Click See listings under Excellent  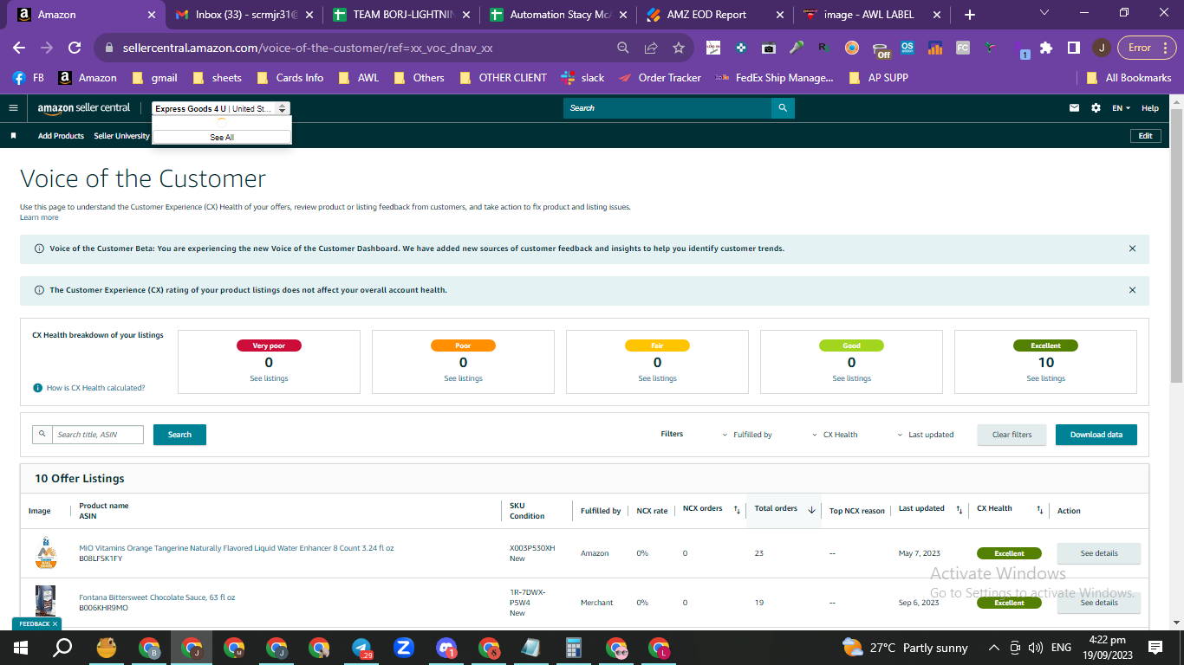pyautogui.click(x=1045, y=378)
